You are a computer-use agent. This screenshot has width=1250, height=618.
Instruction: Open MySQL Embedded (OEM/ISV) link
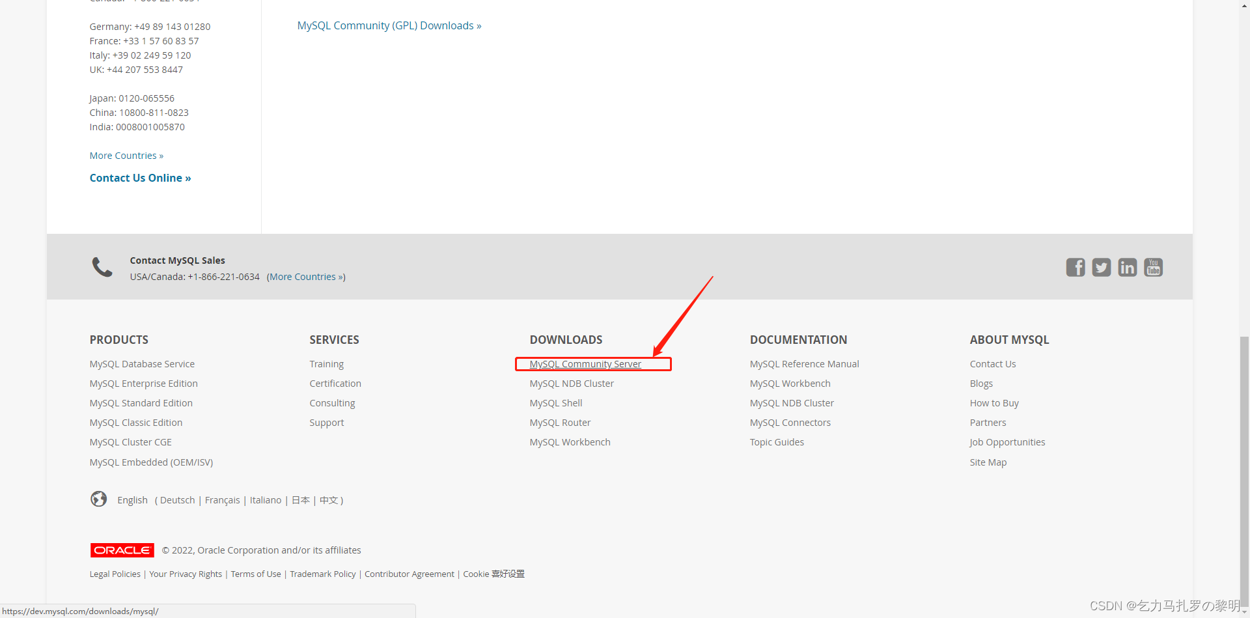click(151, 462)
